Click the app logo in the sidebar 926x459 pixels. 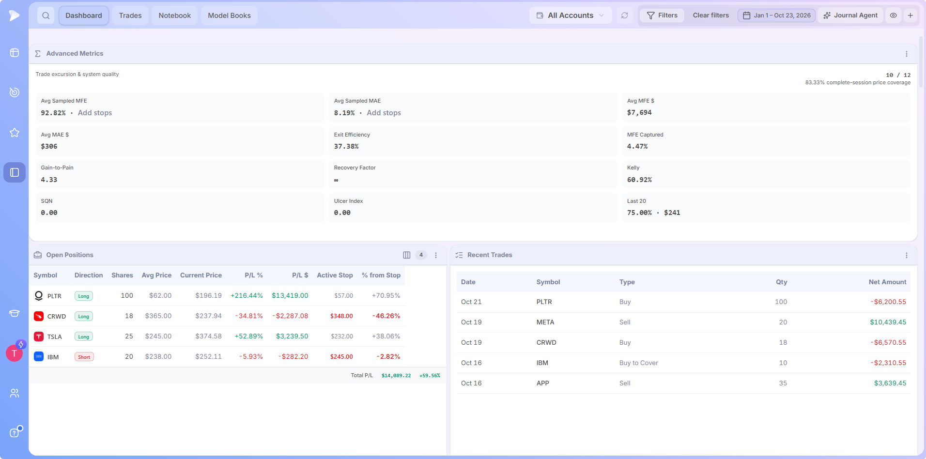click(x=14, y=15)
